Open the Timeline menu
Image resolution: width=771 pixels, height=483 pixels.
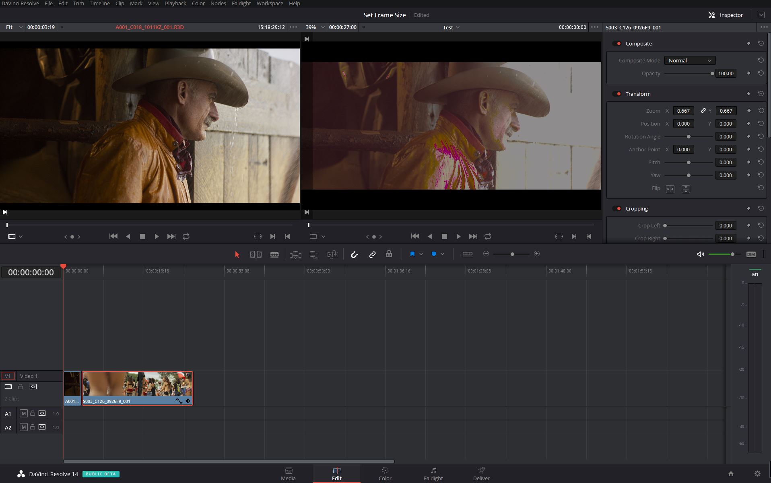pyautogui.click(x=99, y=3)
